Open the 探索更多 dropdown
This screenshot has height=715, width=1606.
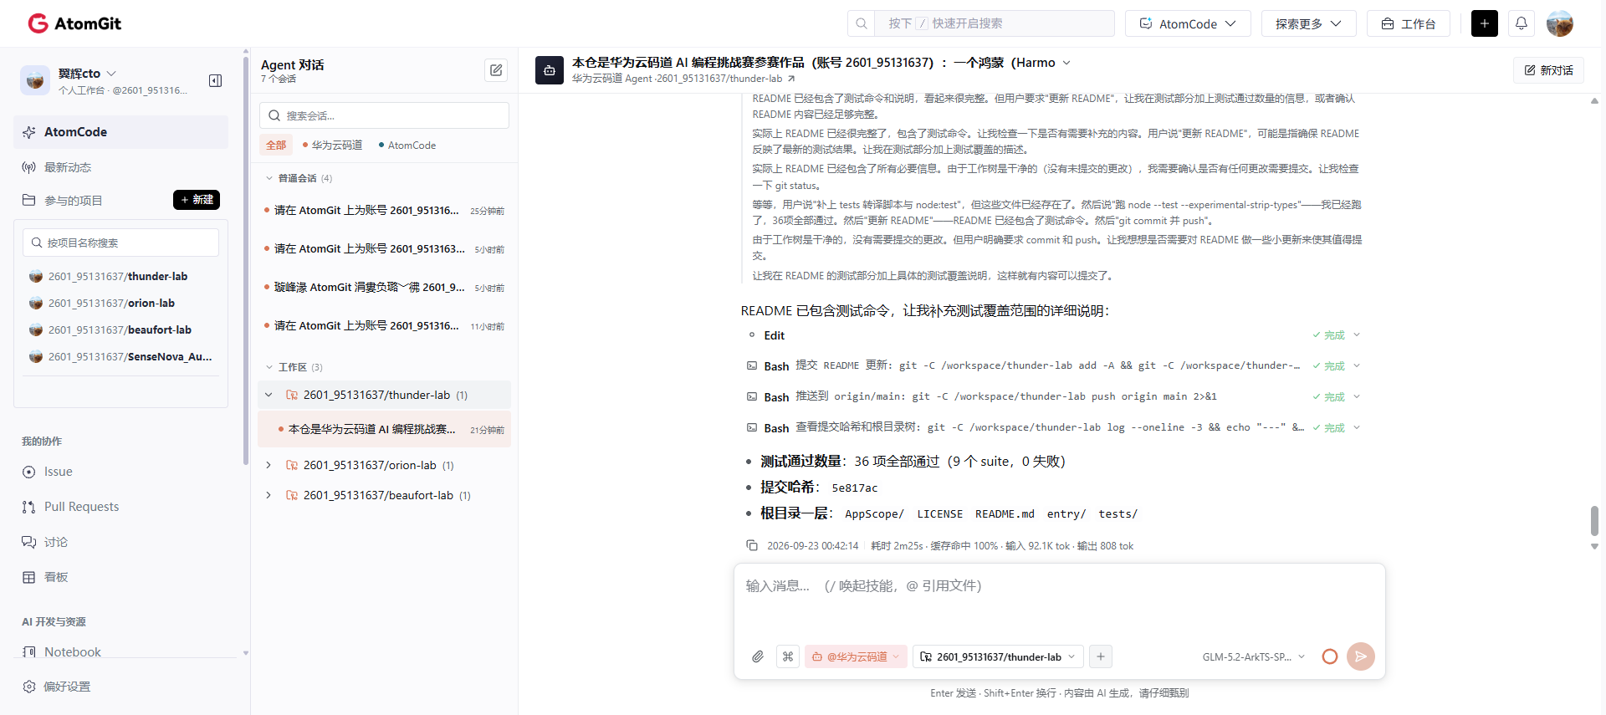[x=1308, y=23]
